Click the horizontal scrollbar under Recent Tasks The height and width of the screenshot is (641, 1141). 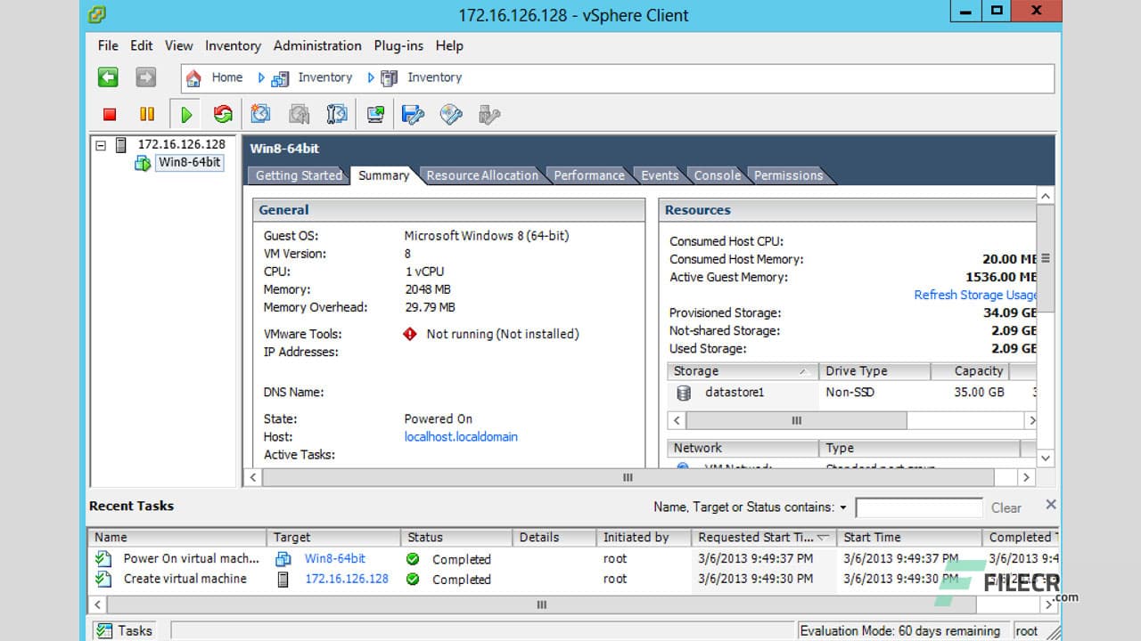point(541,604)
